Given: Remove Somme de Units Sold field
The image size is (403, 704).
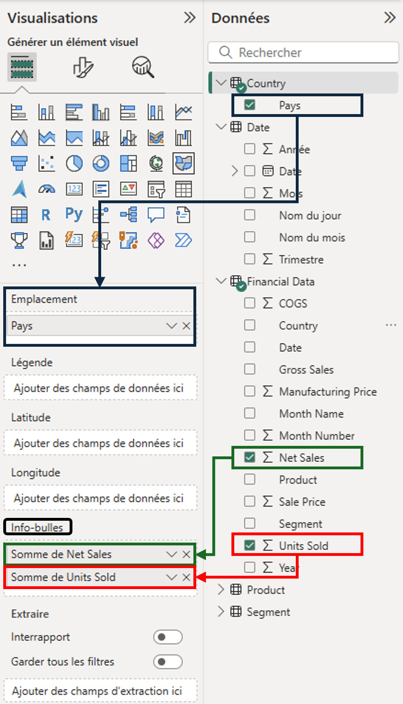Looking at the screenshot, I should pyautogui.click(x=187, y=577).
